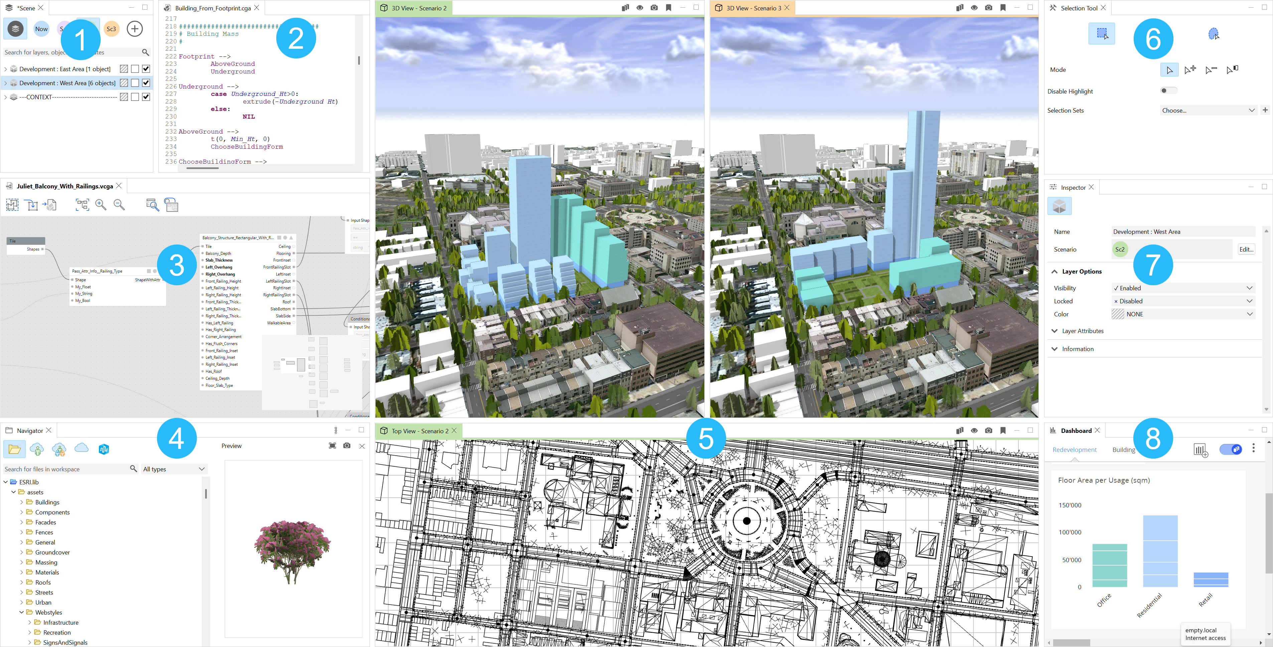Enable the Disable Highlight switch
The image size is (1273, 647).
click(x=1169, y=91)
